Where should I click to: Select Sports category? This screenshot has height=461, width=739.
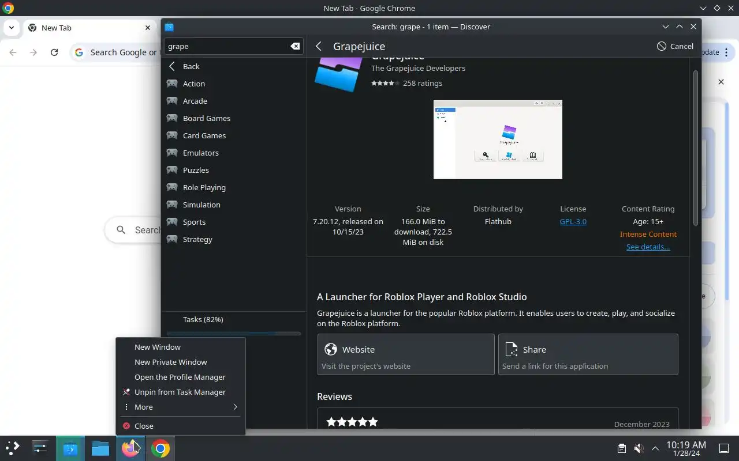tap(234, 222)
